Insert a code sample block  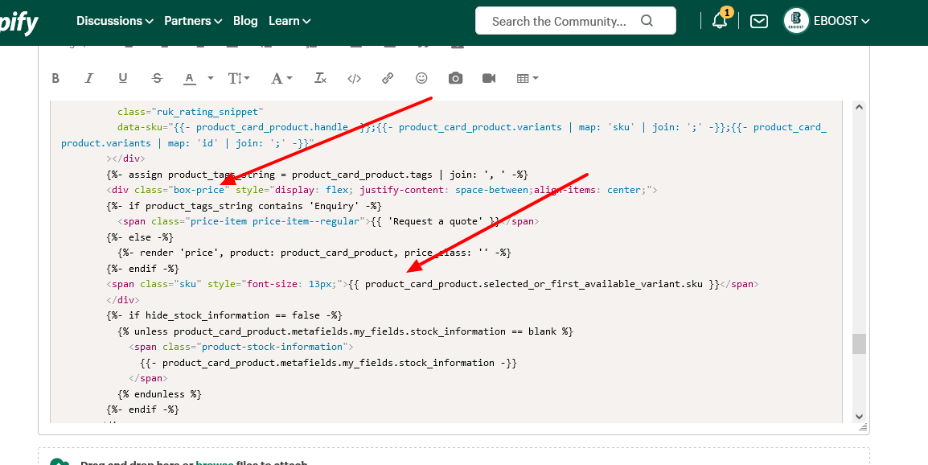(354, 78)
